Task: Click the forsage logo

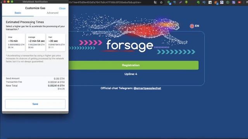Action: pos(130,46)
